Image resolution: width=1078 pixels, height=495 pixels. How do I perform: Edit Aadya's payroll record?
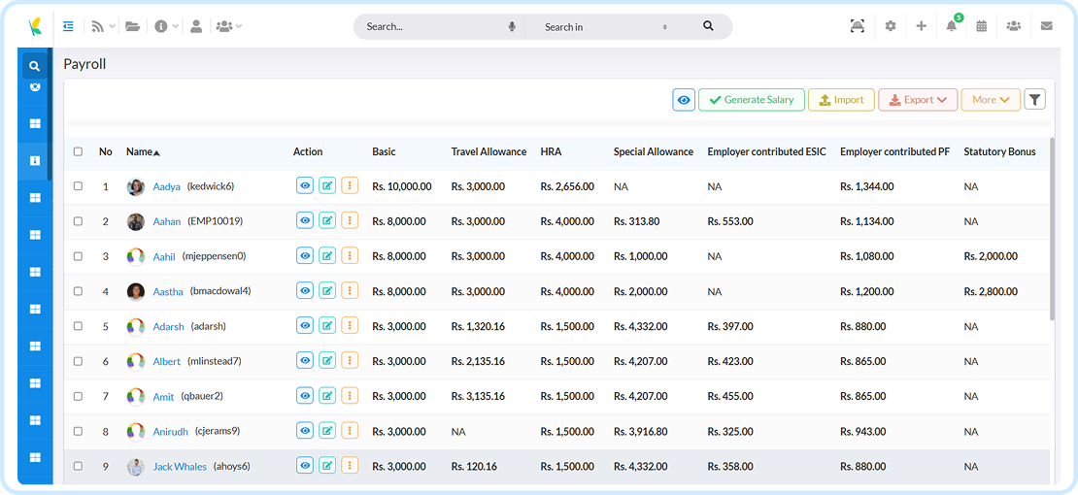[327, 186]
